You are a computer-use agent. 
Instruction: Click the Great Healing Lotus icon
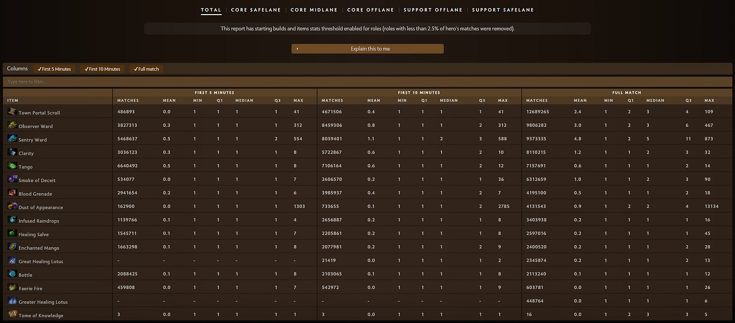click(x=12, y=261)
